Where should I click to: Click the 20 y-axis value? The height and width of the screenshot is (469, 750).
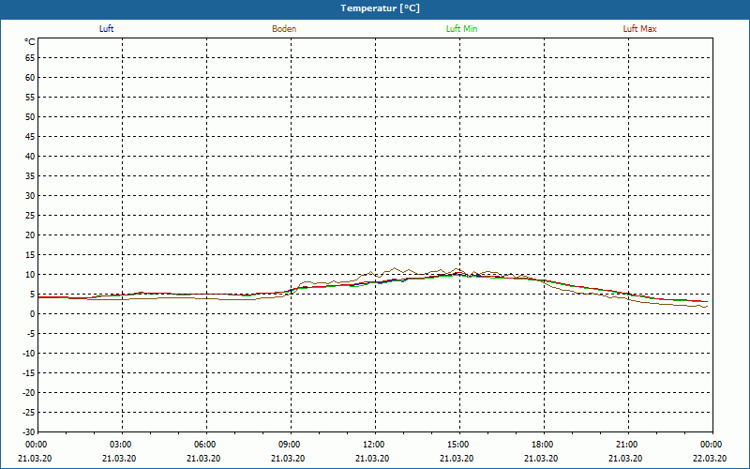click(x=30, y=235)
